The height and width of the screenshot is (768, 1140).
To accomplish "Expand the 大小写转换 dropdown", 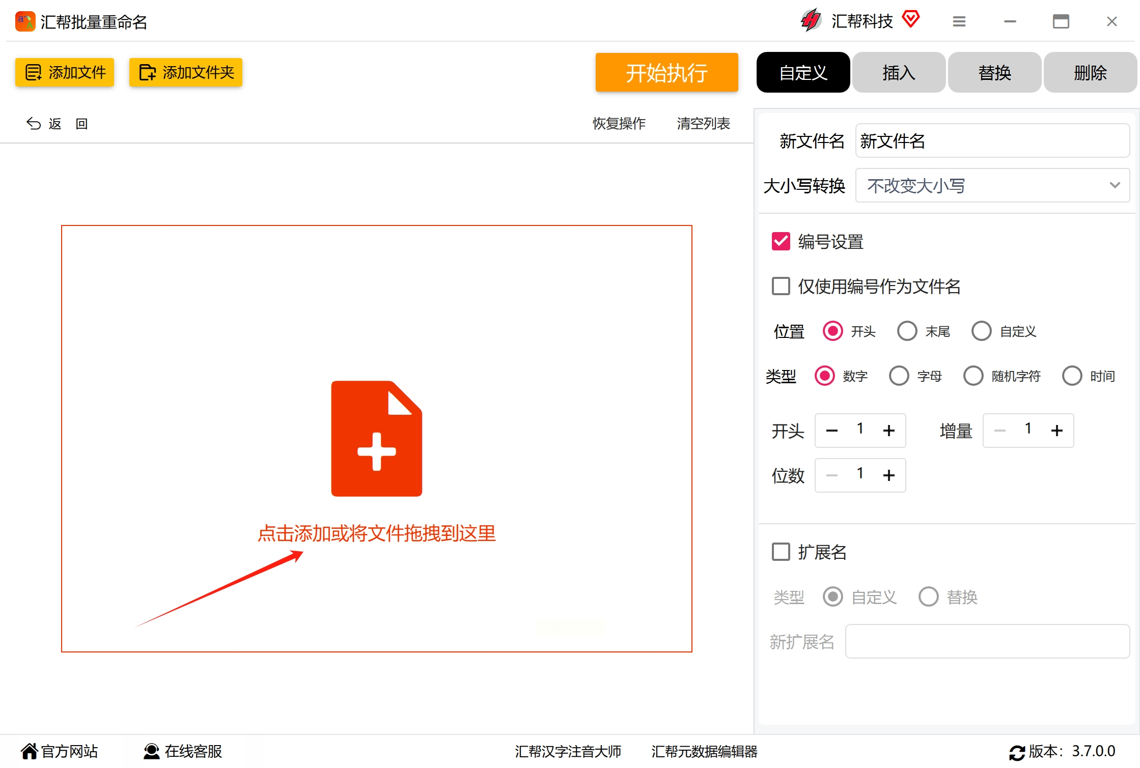I will 992,185.
